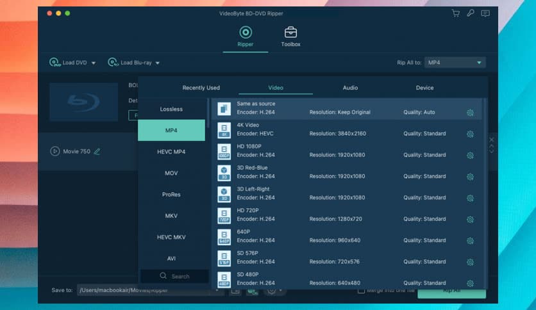Open settings for 3D Red-Blue profile
The image size is (536, 310).
pyautogui.click(x=471, y=177)
